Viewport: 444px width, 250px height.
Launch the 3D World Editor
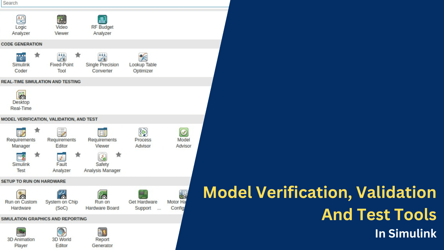pos(62,237)
